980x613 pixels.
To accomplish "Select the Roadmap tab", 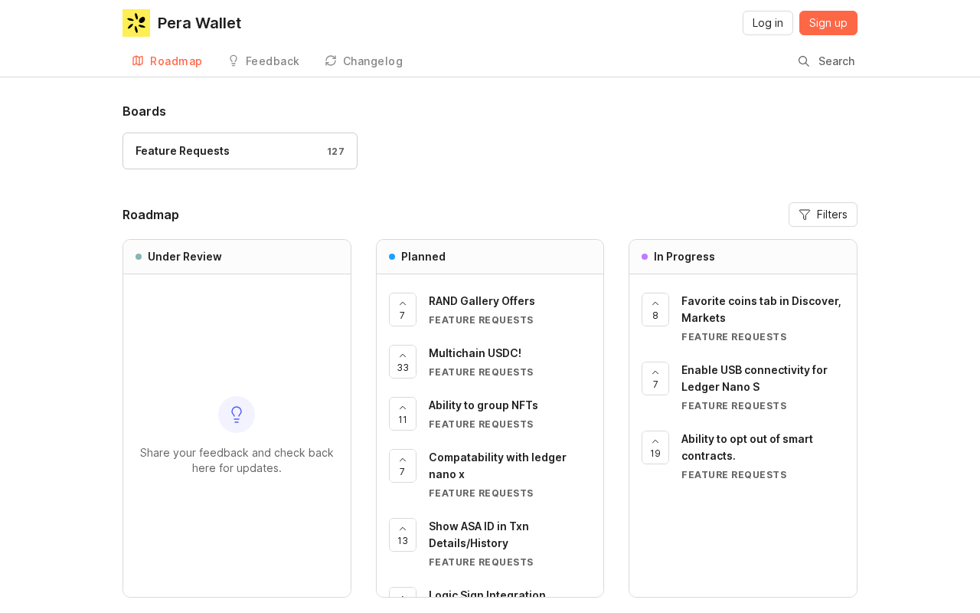I will [x=167, y=61].
